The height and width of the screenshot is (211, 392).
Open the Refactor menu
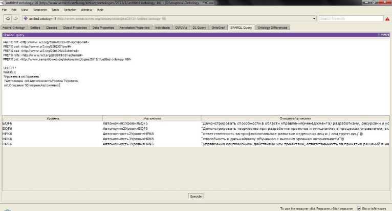[70, 10]
